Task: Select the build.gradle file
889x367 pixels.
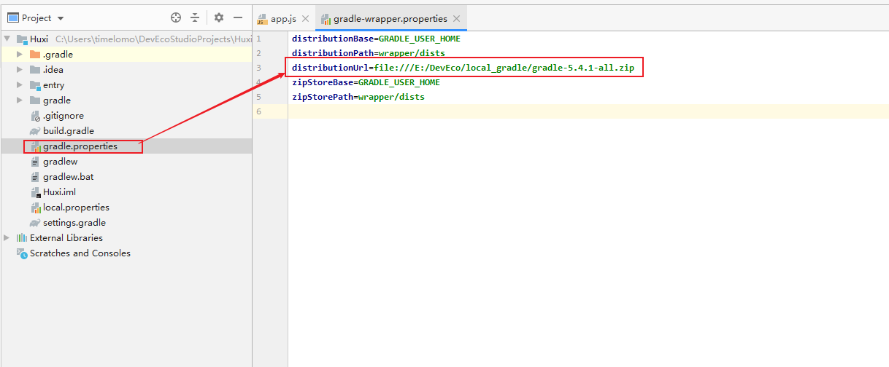Action: (x=68, y=130)
